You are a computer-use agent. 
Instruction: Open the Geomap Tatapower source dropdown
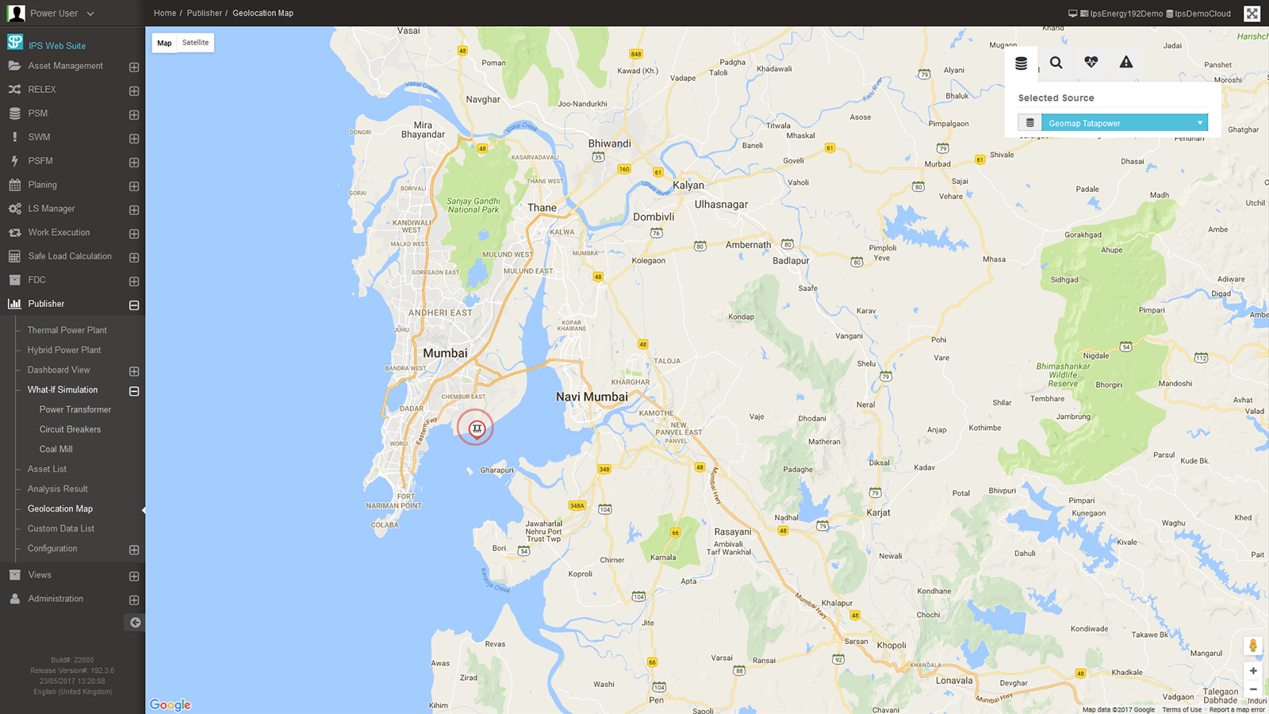[1125, 123]
